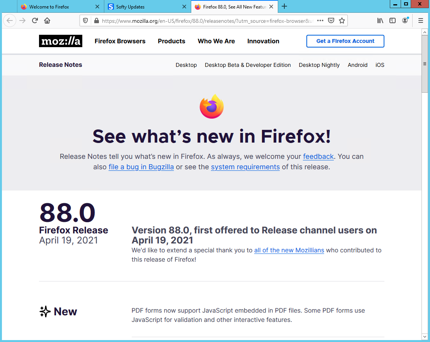Bookmark this page with the star
430x342 pixels.
point(342,20)
